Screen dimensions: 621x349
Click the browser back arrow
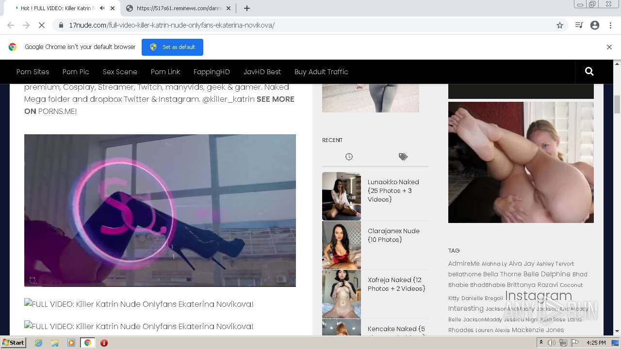click(11, 25)
